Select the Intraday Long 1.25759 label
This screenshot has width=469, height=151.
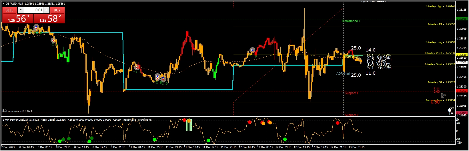pyautogui.click(x=440, y=42)
